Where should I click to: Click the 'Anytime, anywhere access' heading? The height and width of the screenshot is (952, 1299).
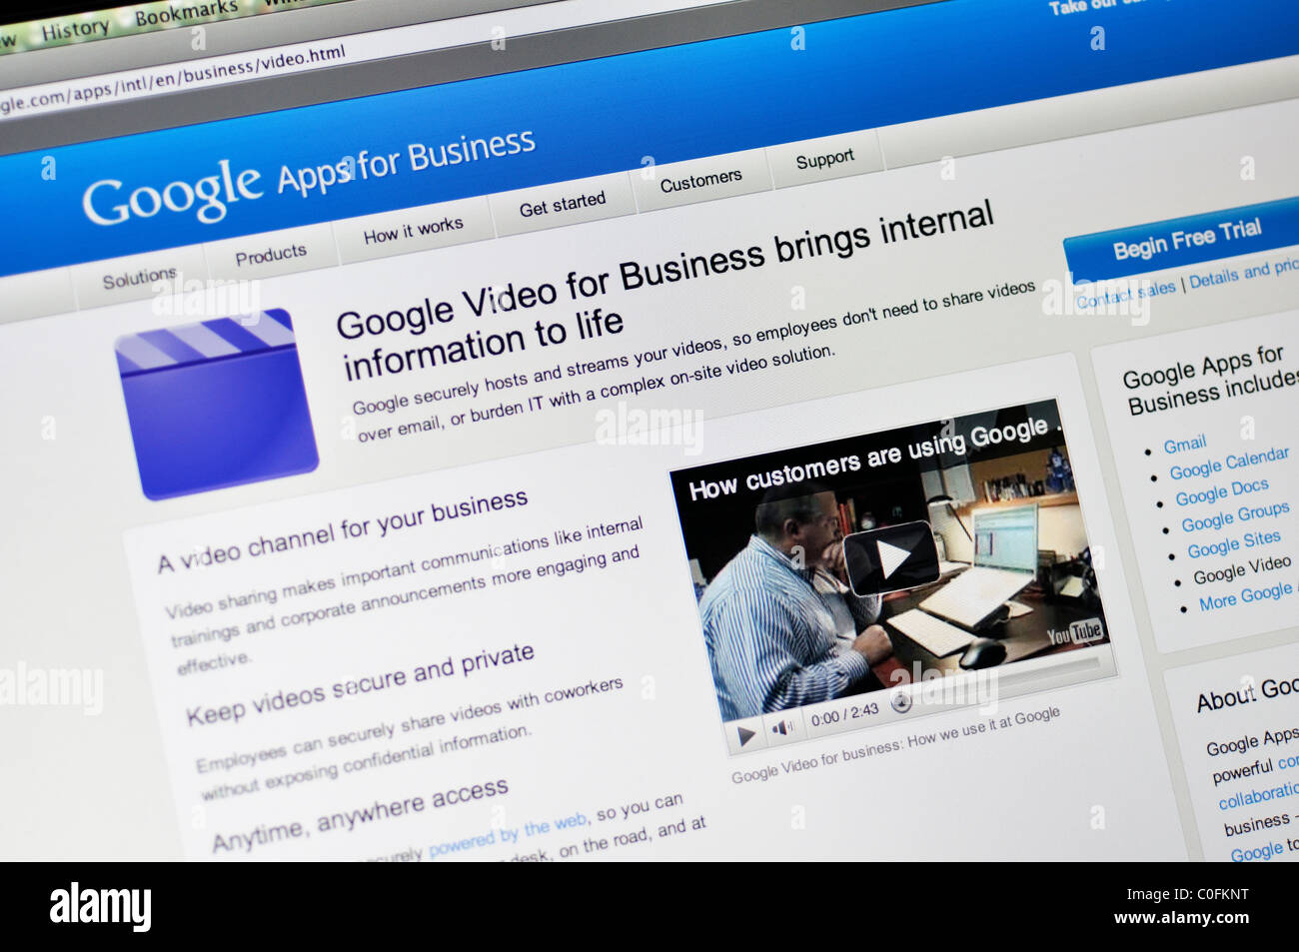(x=360, y=815)
